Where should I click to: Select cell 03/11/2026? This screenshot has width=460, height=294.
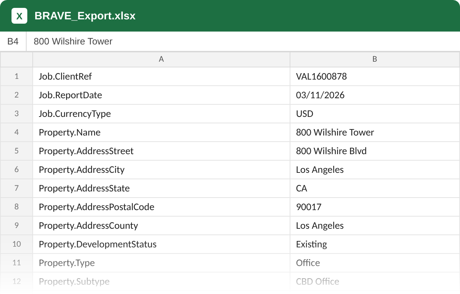pyautogui.click(x=375, y=95)
